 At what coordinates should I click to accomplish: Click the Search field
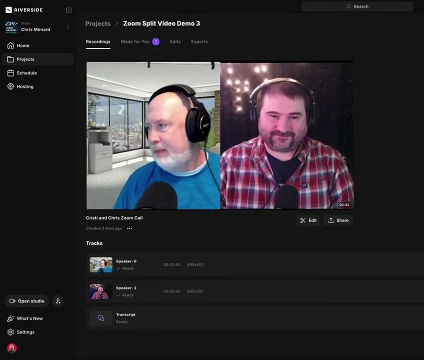[357, 6]
